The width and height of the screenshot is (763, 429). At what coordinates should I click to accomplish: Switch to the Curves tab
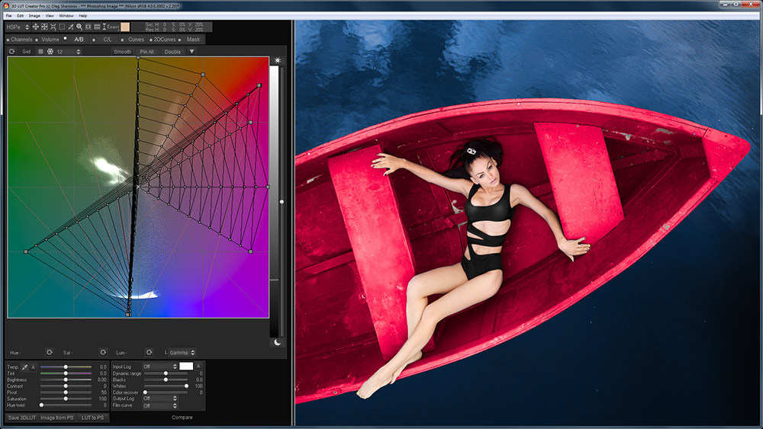tap(136, 40)
